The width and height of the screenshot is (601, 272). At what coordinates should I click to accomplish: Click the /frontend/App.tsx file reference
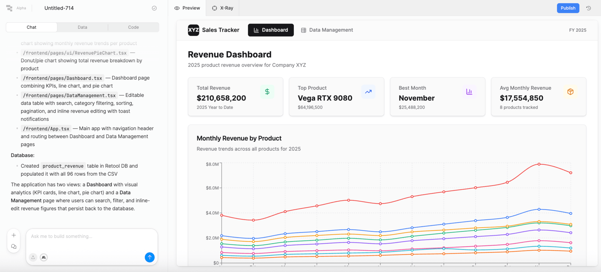[46, 129]
